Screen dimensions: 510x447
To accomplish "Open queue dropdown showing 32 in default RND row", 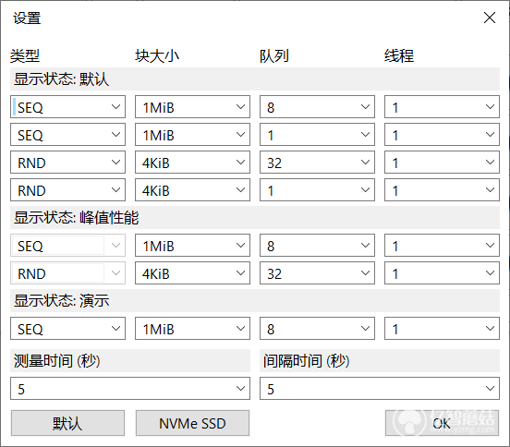I will (x=317, y=163).
